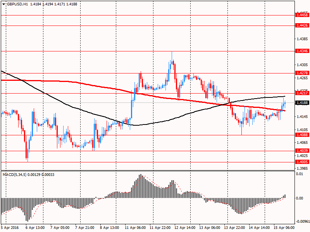Click the MACD -0.00961 scale value
This screenshot has height=232, width=310.
(303, 222)
